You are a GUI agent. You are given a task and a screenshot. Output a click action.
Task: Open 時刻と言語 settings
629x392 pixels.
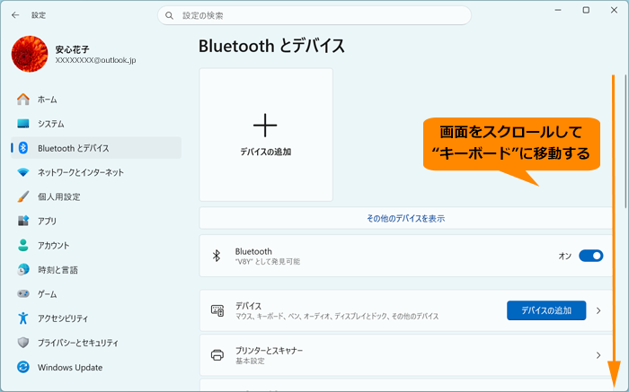[96, 269]
